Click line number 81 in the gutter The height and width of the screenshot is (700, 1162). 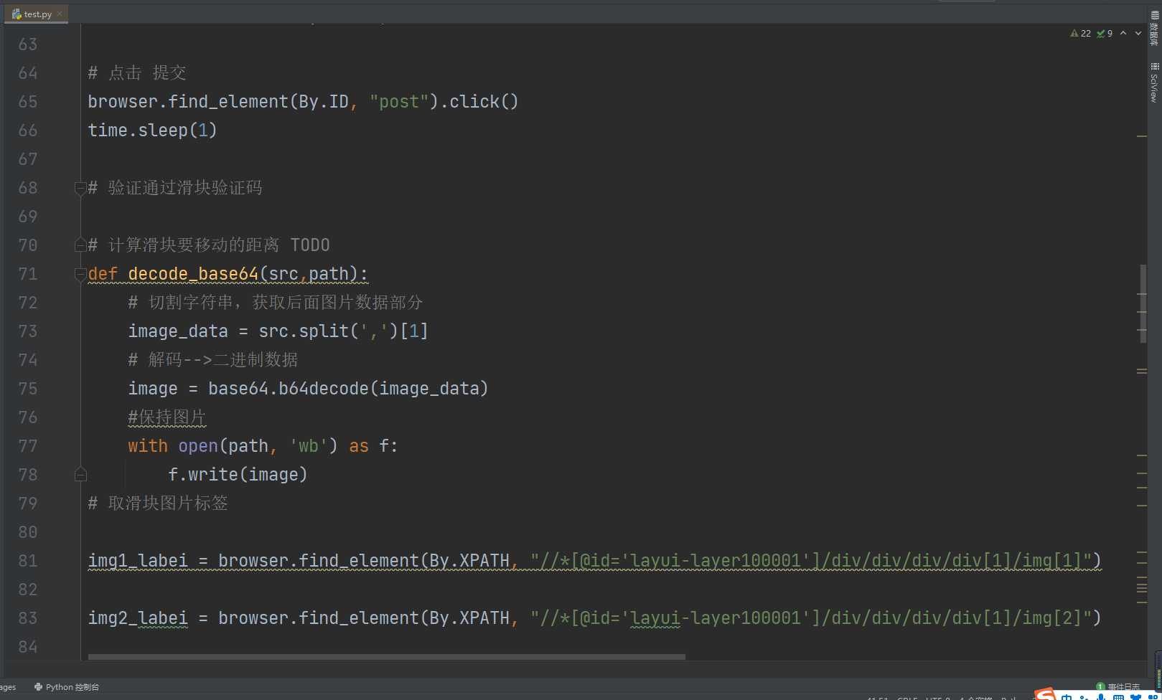[x=28, y=561]
